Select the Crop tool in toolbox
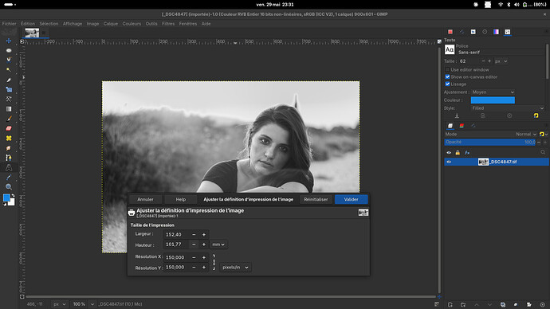The height and width of the screenshot is (309, 550). pyautogui.click(x=9, y=80)
